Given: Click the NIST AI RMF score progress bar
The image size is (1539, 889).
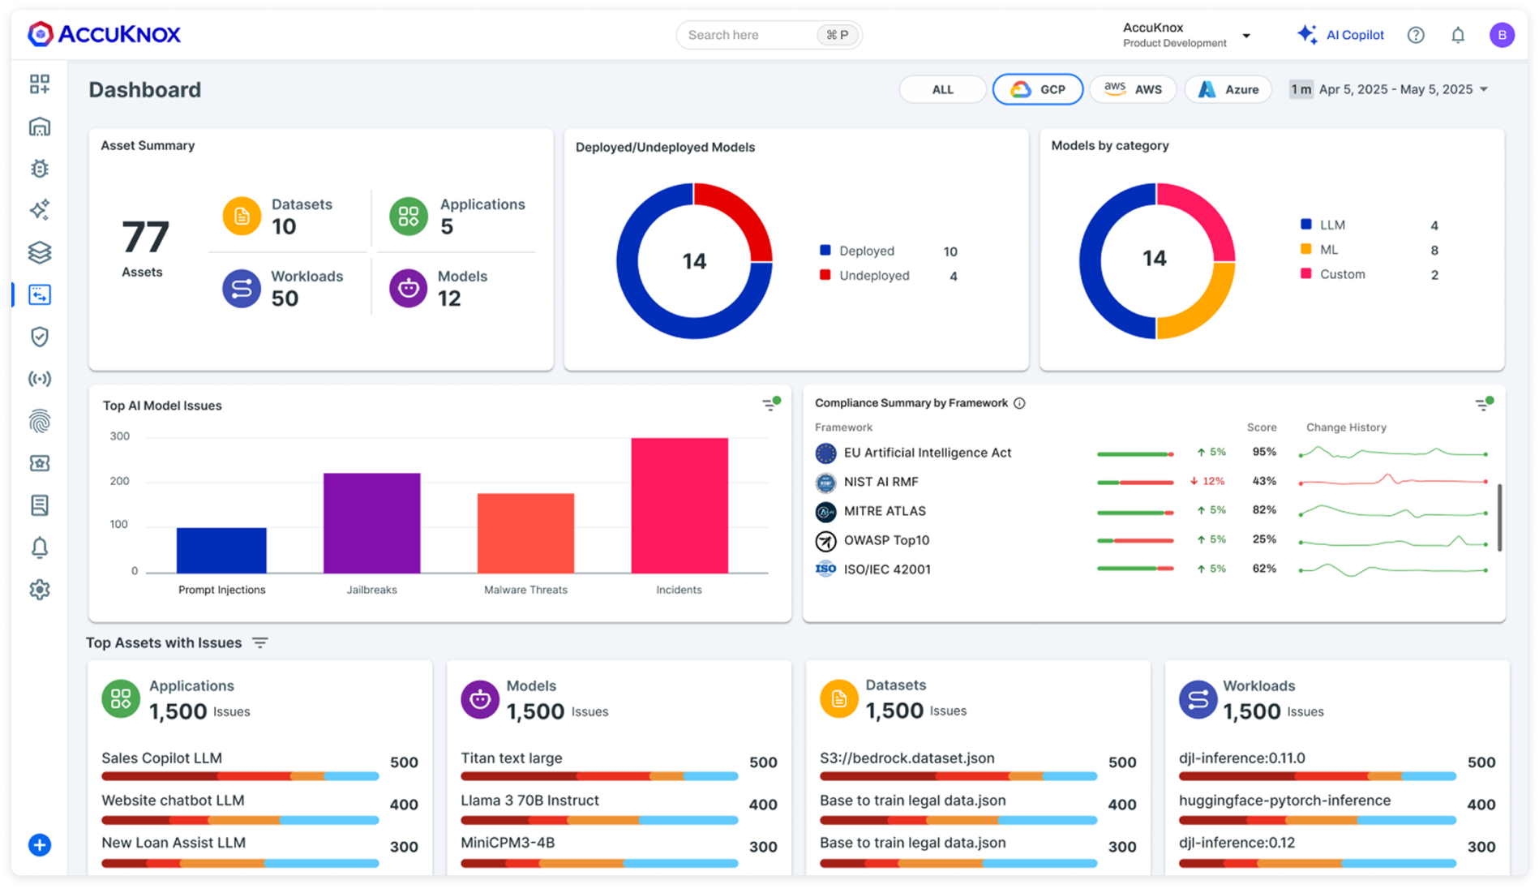Looking at the screenshot, I should point(1134,481).
